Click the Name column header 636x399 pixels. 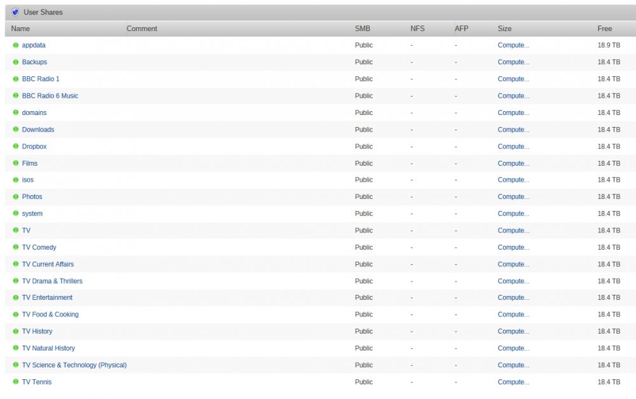click(x=20, y=29)
